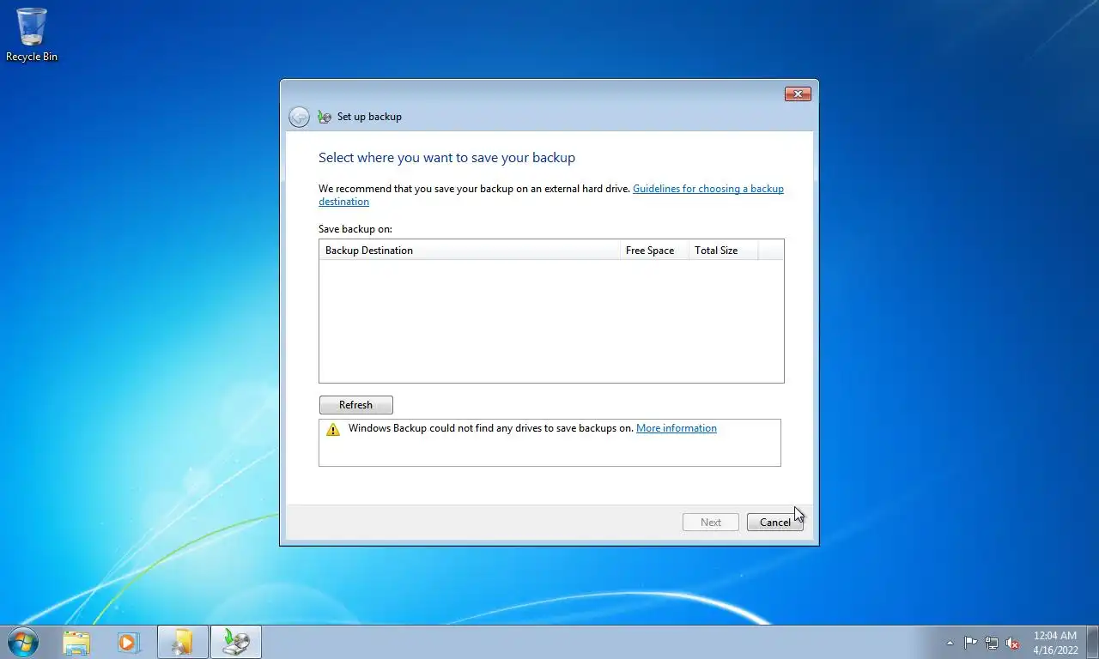Click the 'could not find any drives' message
1099x659 pixels.
pos(491,428)
